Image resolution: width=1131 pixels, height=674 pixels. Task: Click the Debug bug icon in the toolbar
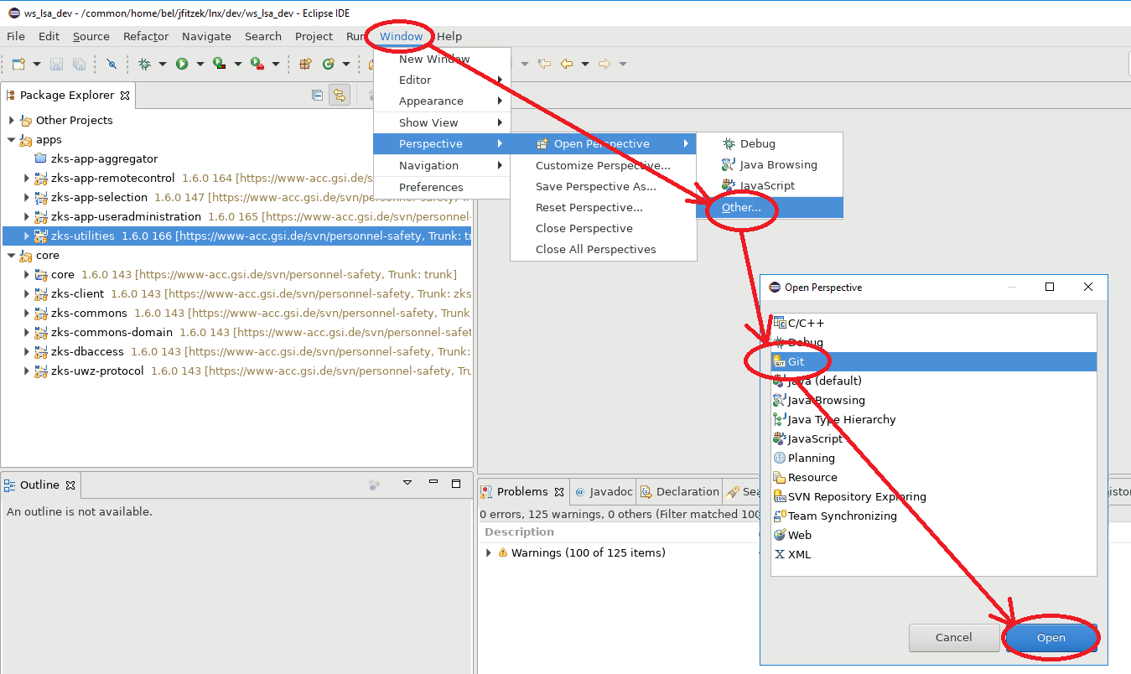[144, 64]
